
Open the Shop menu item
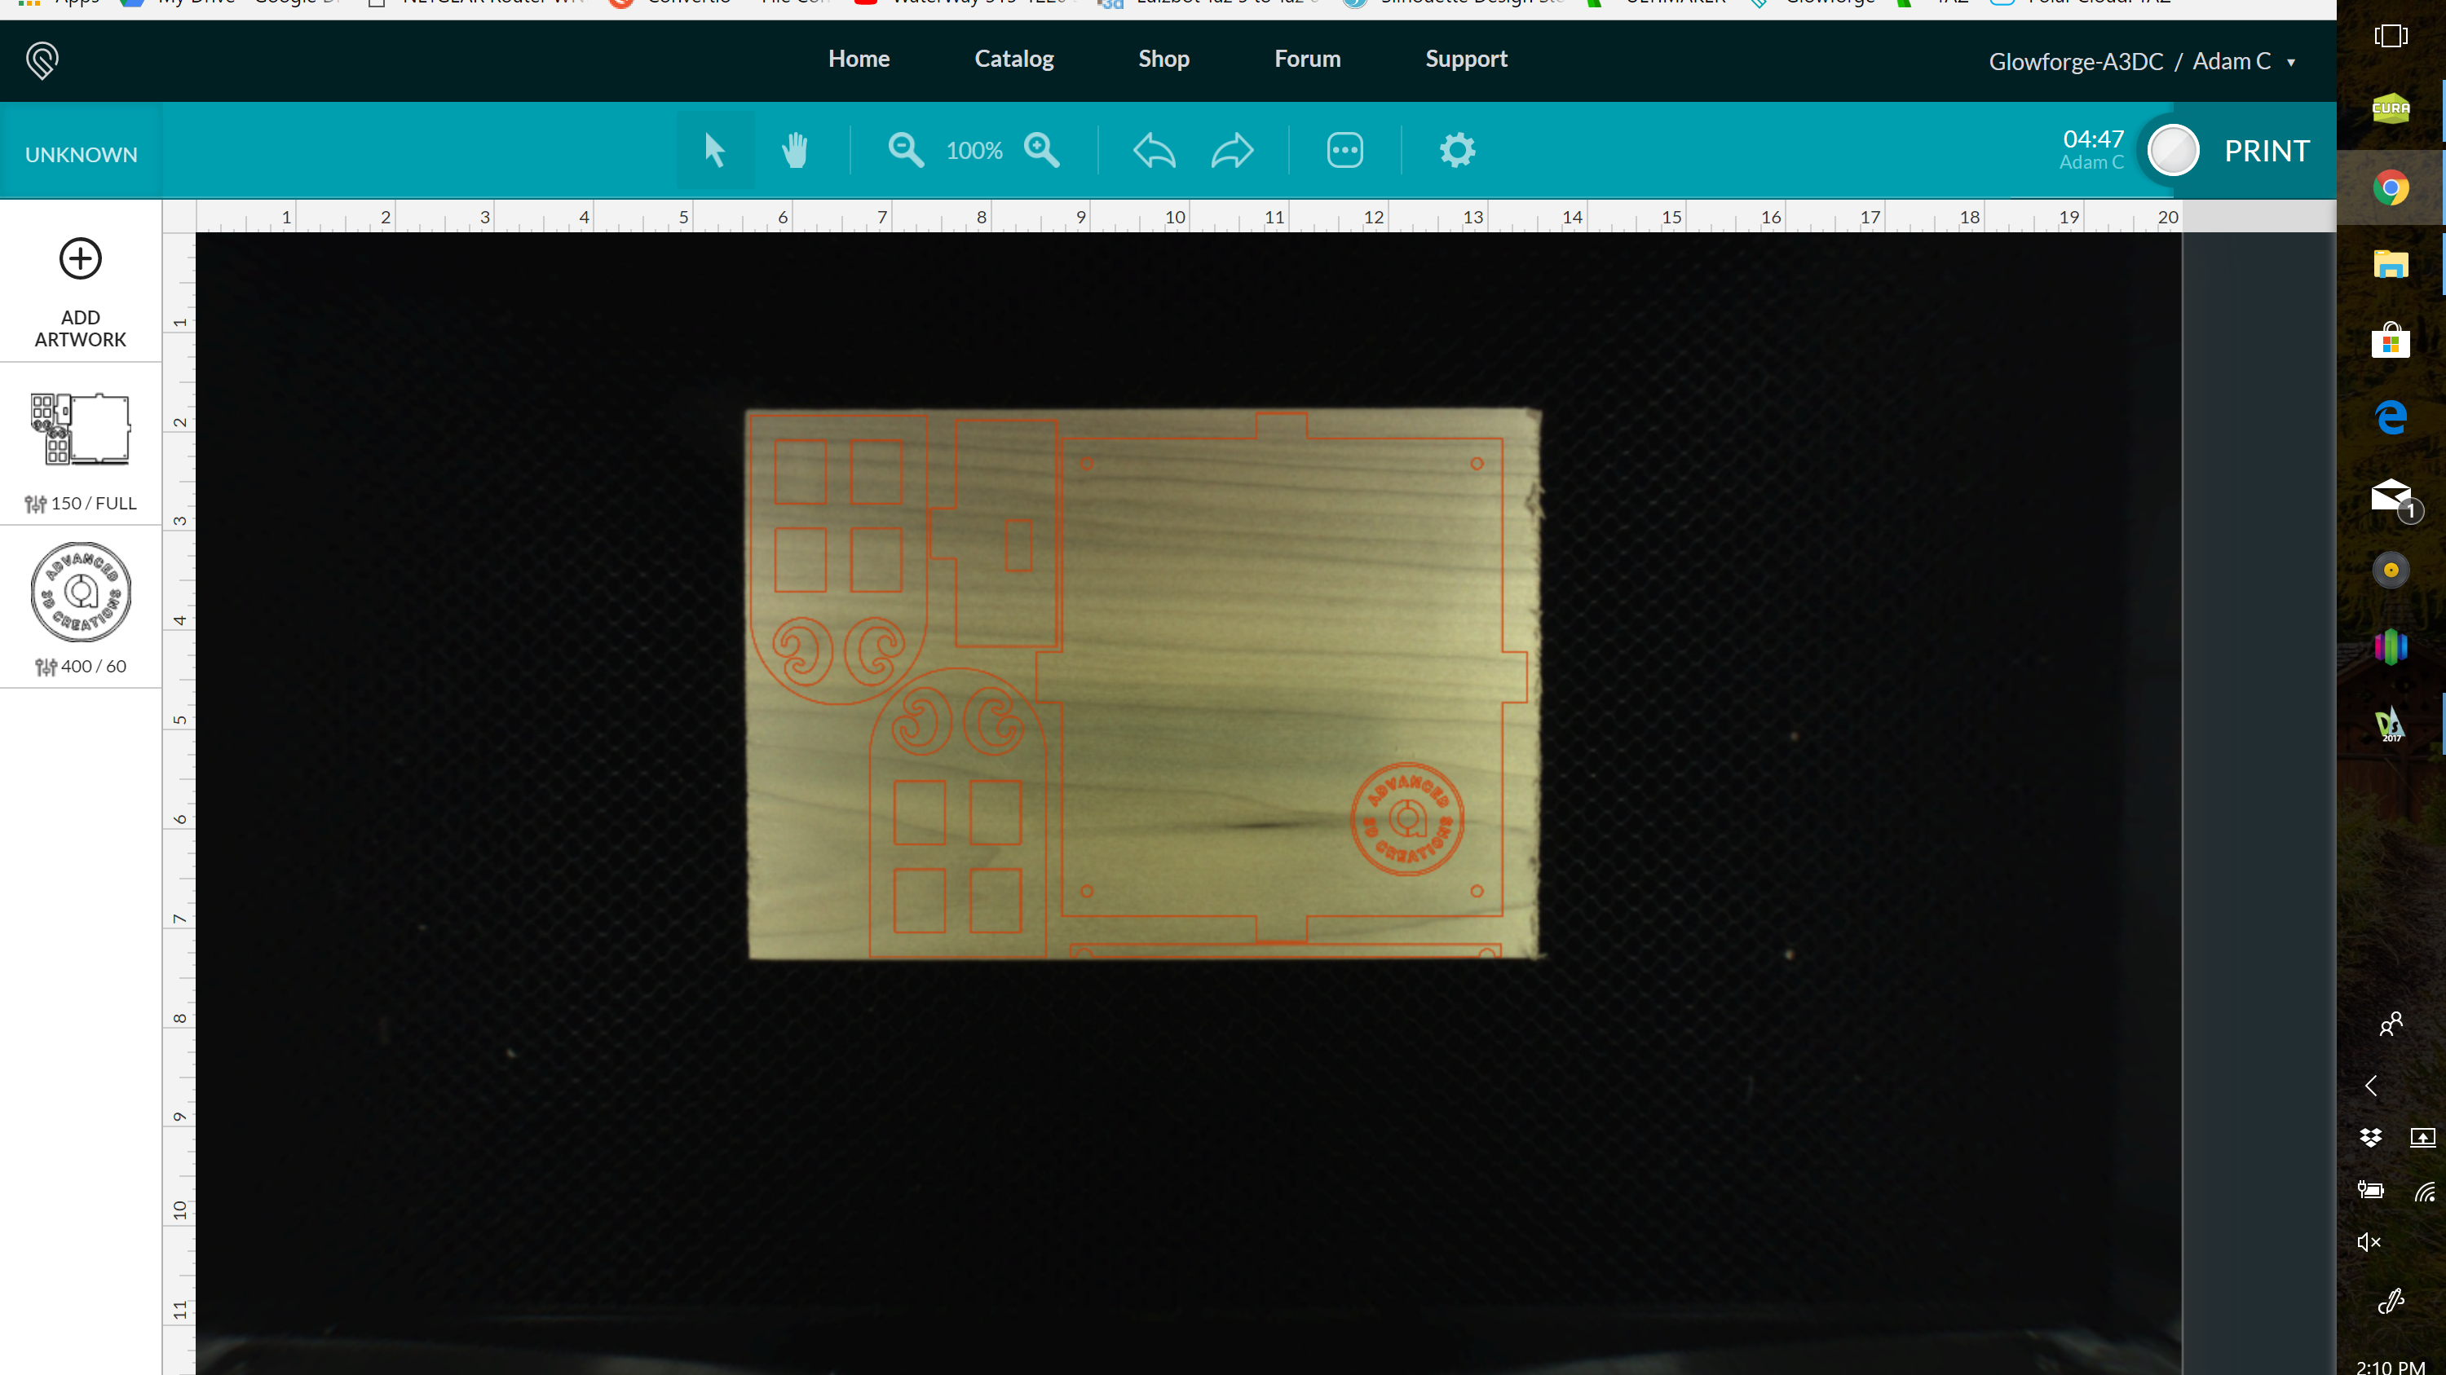[x=1163, y=59]
